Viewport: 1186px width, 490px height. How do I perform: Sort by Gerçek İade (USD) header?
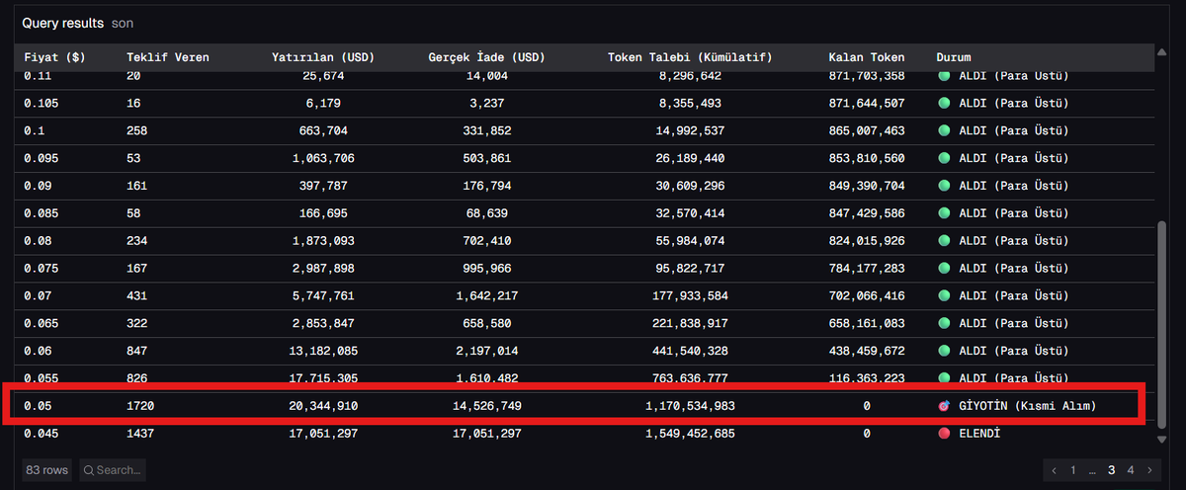pyautogui.click(x=487, y=57)
